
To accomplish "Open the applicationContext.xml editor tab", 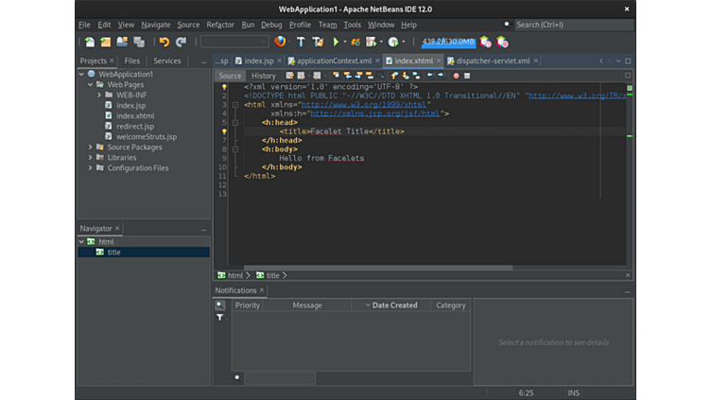I will pos(334,61).
